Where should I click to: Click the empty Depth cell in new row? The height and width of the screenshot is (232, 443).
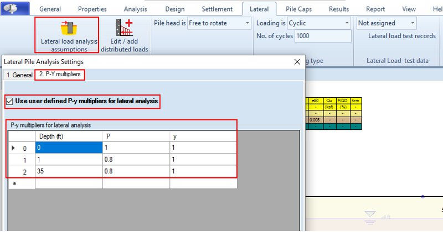click(69, 183)
